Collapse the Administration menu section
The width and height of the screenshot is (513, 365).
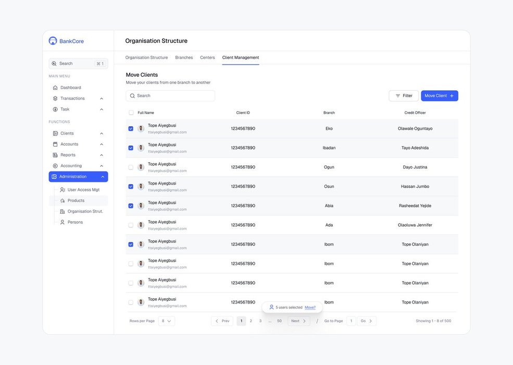(103, 177)
